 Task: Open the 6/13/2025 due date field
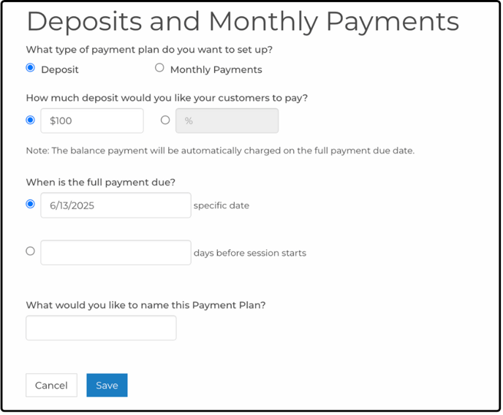tap(116, 205)
